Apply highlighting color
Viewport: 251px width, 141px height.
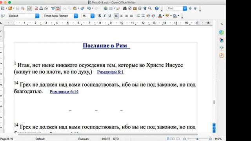[167, 16]
